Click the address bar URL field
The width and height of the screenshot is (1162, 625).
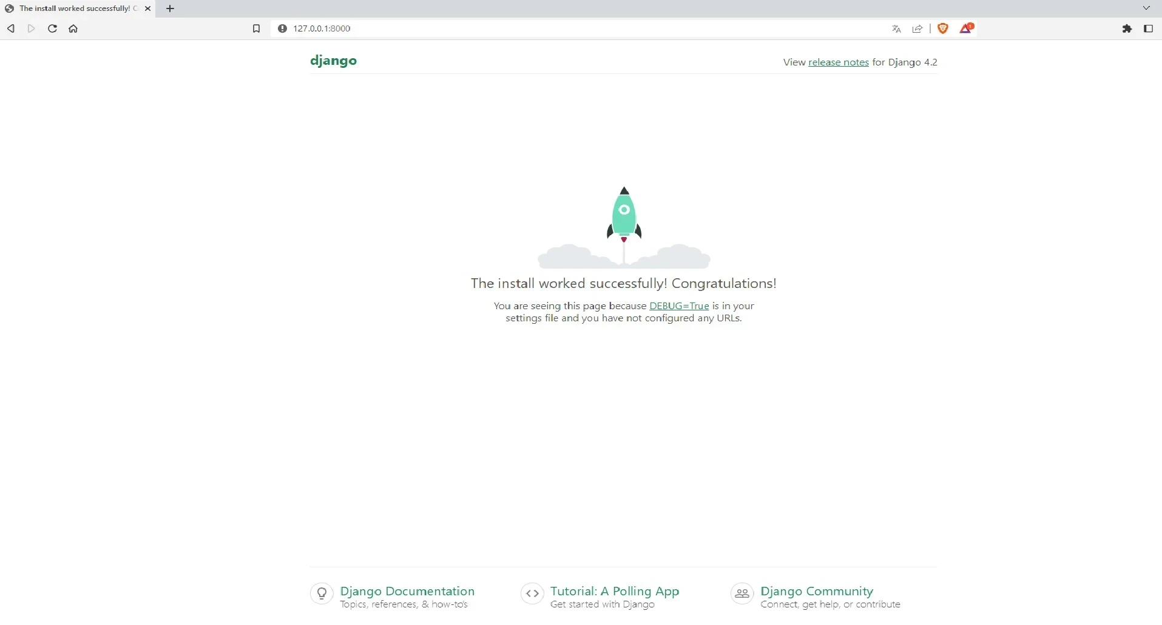point(546,28)
